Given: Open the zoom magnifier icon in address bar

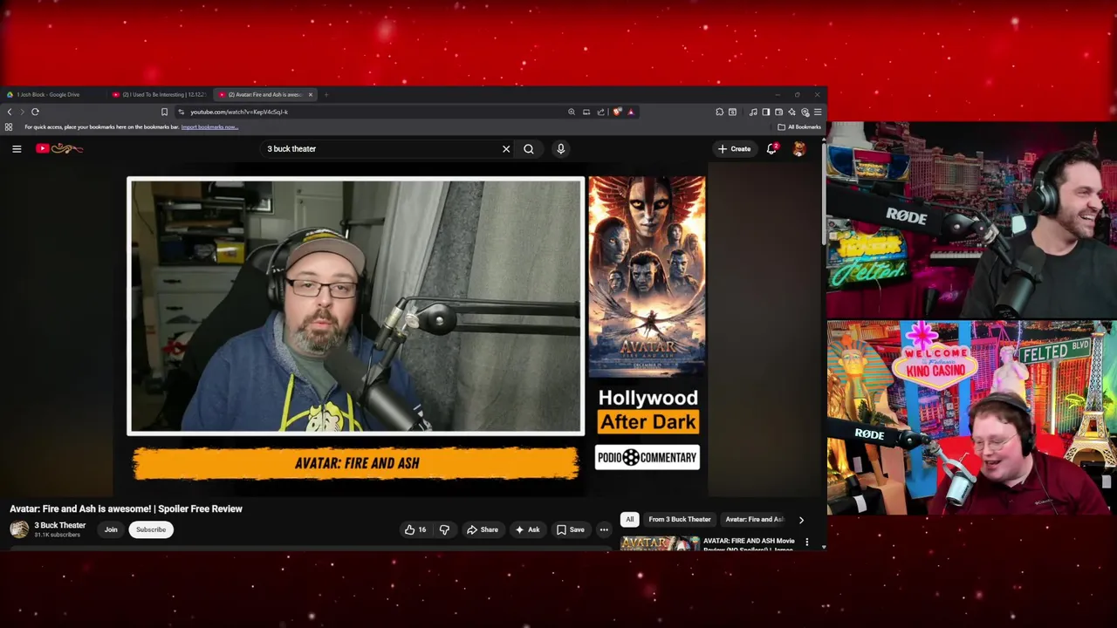Looking at the screenshot, I should [572, 112].
